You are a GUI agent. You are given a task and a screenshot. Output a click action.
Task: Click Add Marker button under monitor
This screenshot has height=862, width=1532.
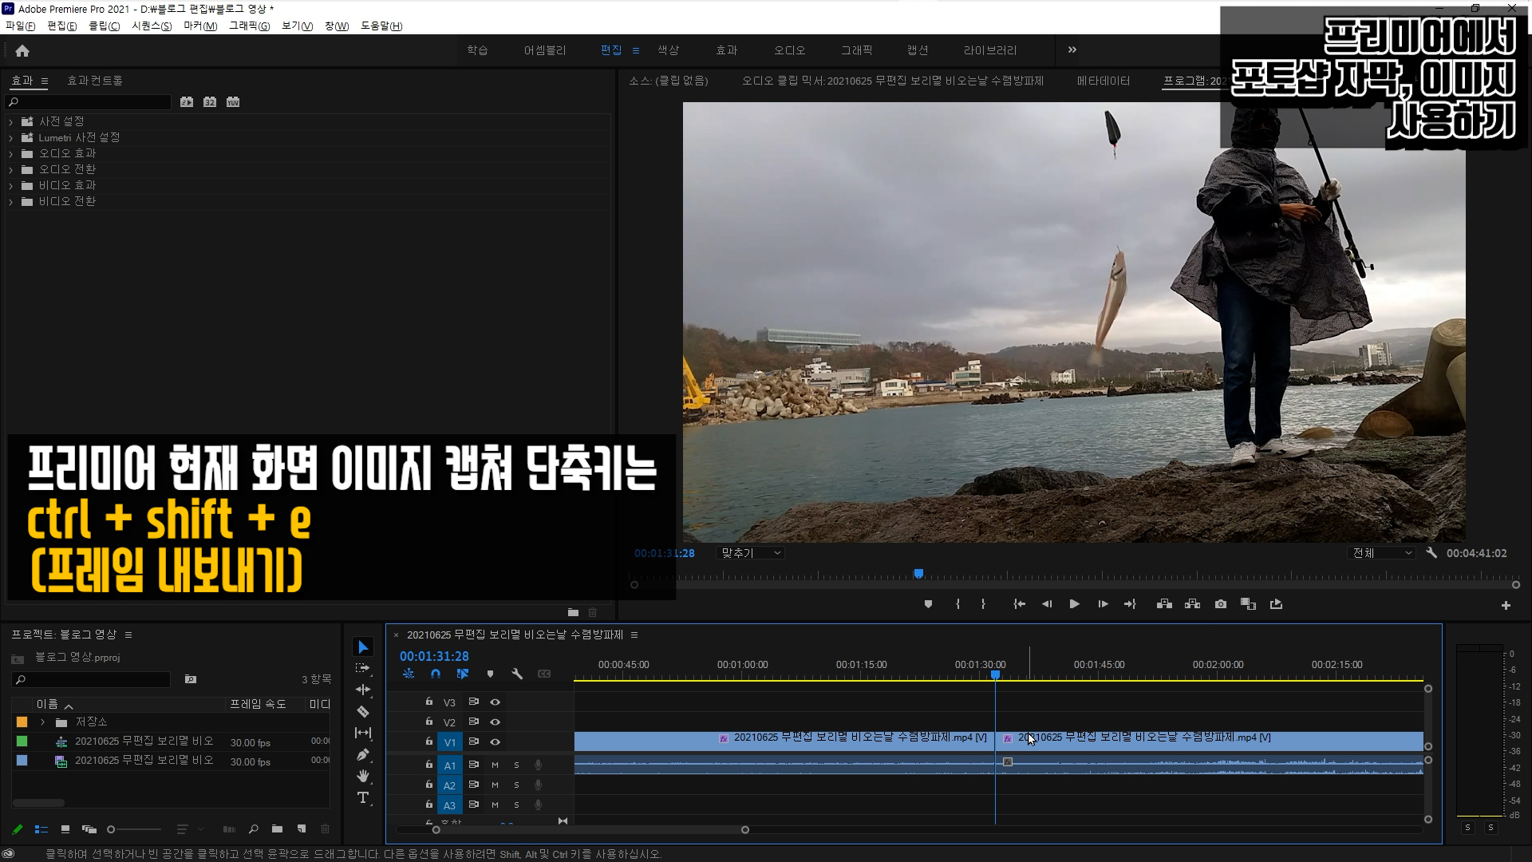928,604
